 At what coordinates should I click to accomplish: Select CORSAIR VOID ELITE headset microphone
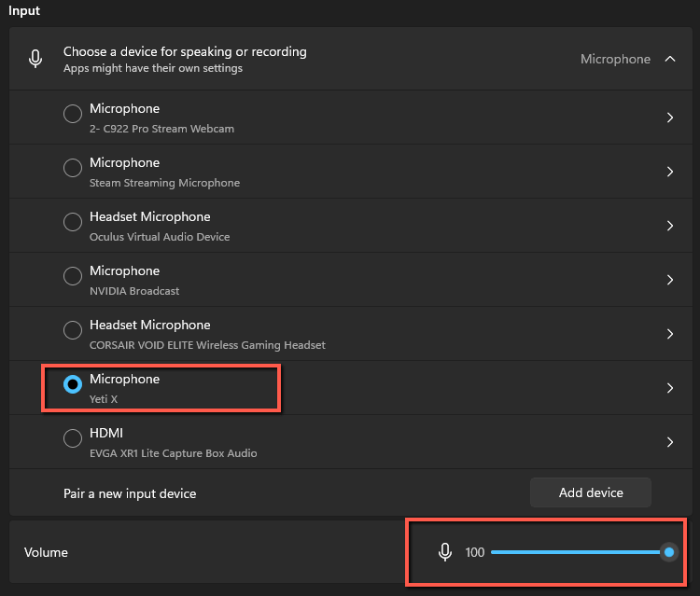tap(73, 330)
